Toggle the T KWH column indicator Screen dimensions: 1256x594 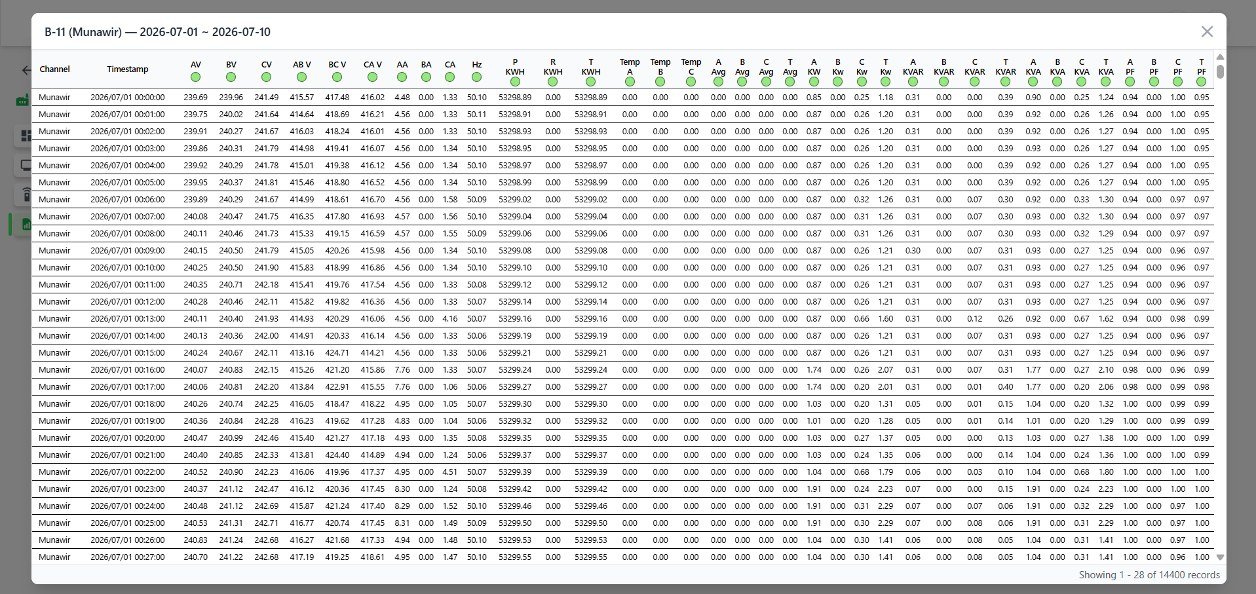point(590,82)
